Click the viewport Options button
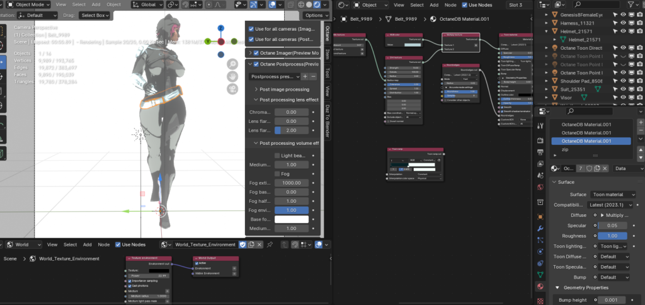 (x=314, y=15)
